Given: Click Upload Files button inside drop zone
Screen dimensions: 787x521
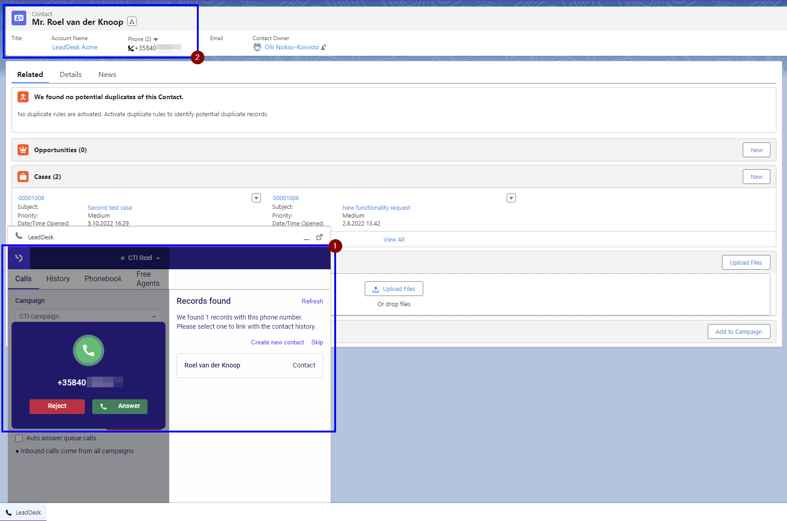Looking at the screenshot, I should coord(394,289).
